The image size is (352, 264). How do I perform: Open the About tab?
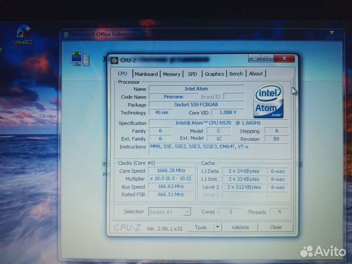pos(256,73)
